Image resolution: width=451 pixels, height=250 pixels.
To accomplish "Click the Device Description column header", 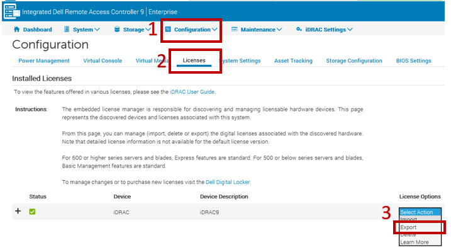I will [224, 196].
